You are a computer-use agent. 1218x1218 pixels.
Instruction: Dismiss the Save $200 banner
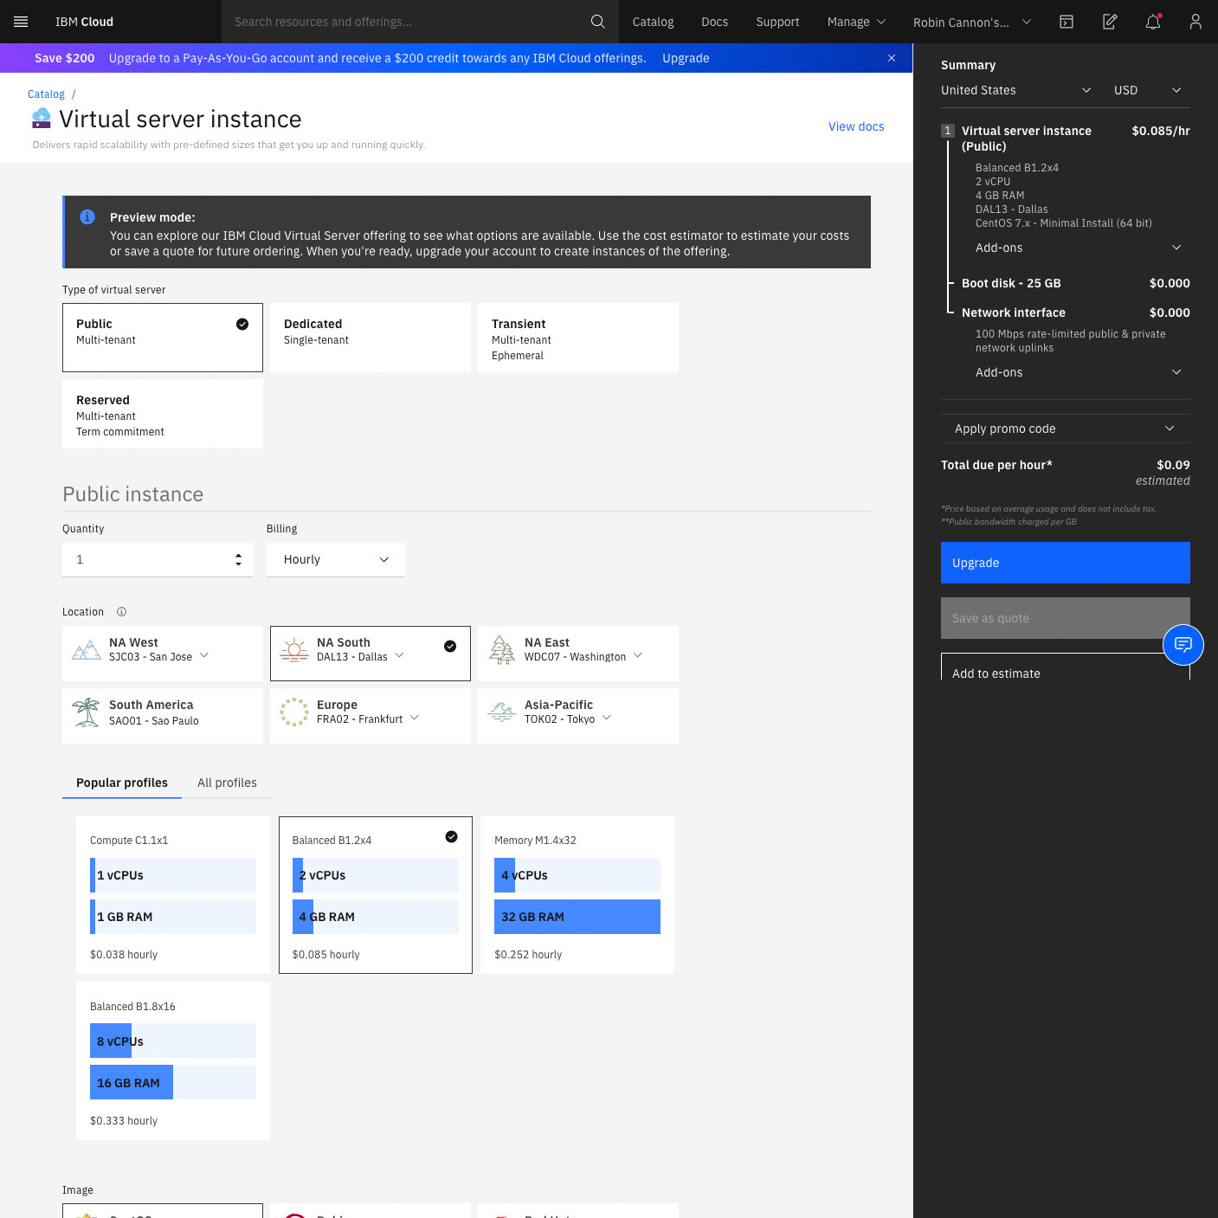pyautogui.click(x=892, y=58)
